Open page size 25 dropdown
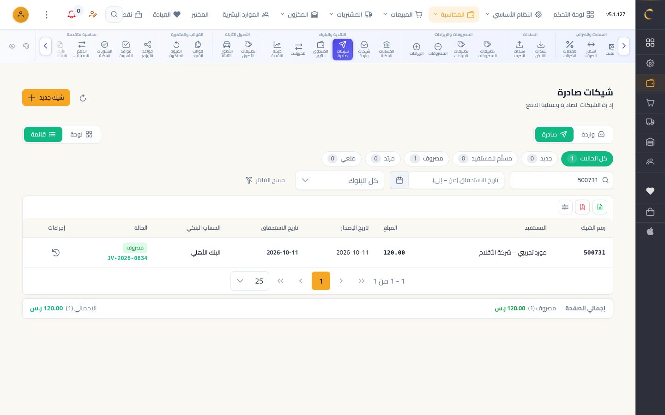Image resolution: width=665 pixels, height=415 pixels. [250, 281]
